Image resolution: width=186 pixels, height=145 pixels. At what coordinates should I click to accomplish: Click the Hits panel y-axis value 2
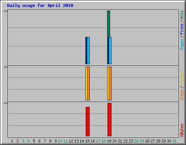[5, 11]
